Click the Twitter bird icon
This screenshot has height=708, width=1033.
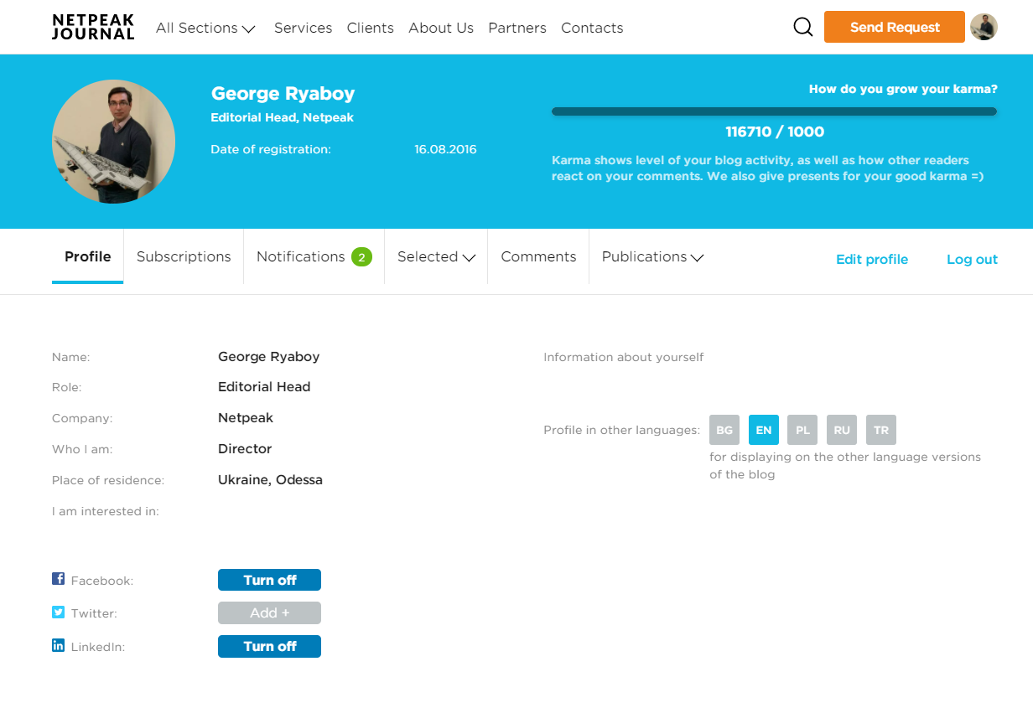coord(58,612)
